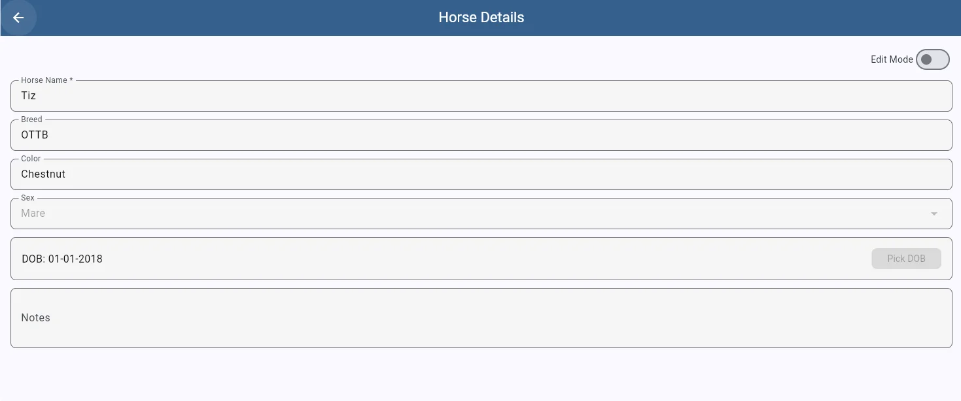The image size is (961, 401).
Task: Enable the Edit Mode switch
Action: coord(932,59)
